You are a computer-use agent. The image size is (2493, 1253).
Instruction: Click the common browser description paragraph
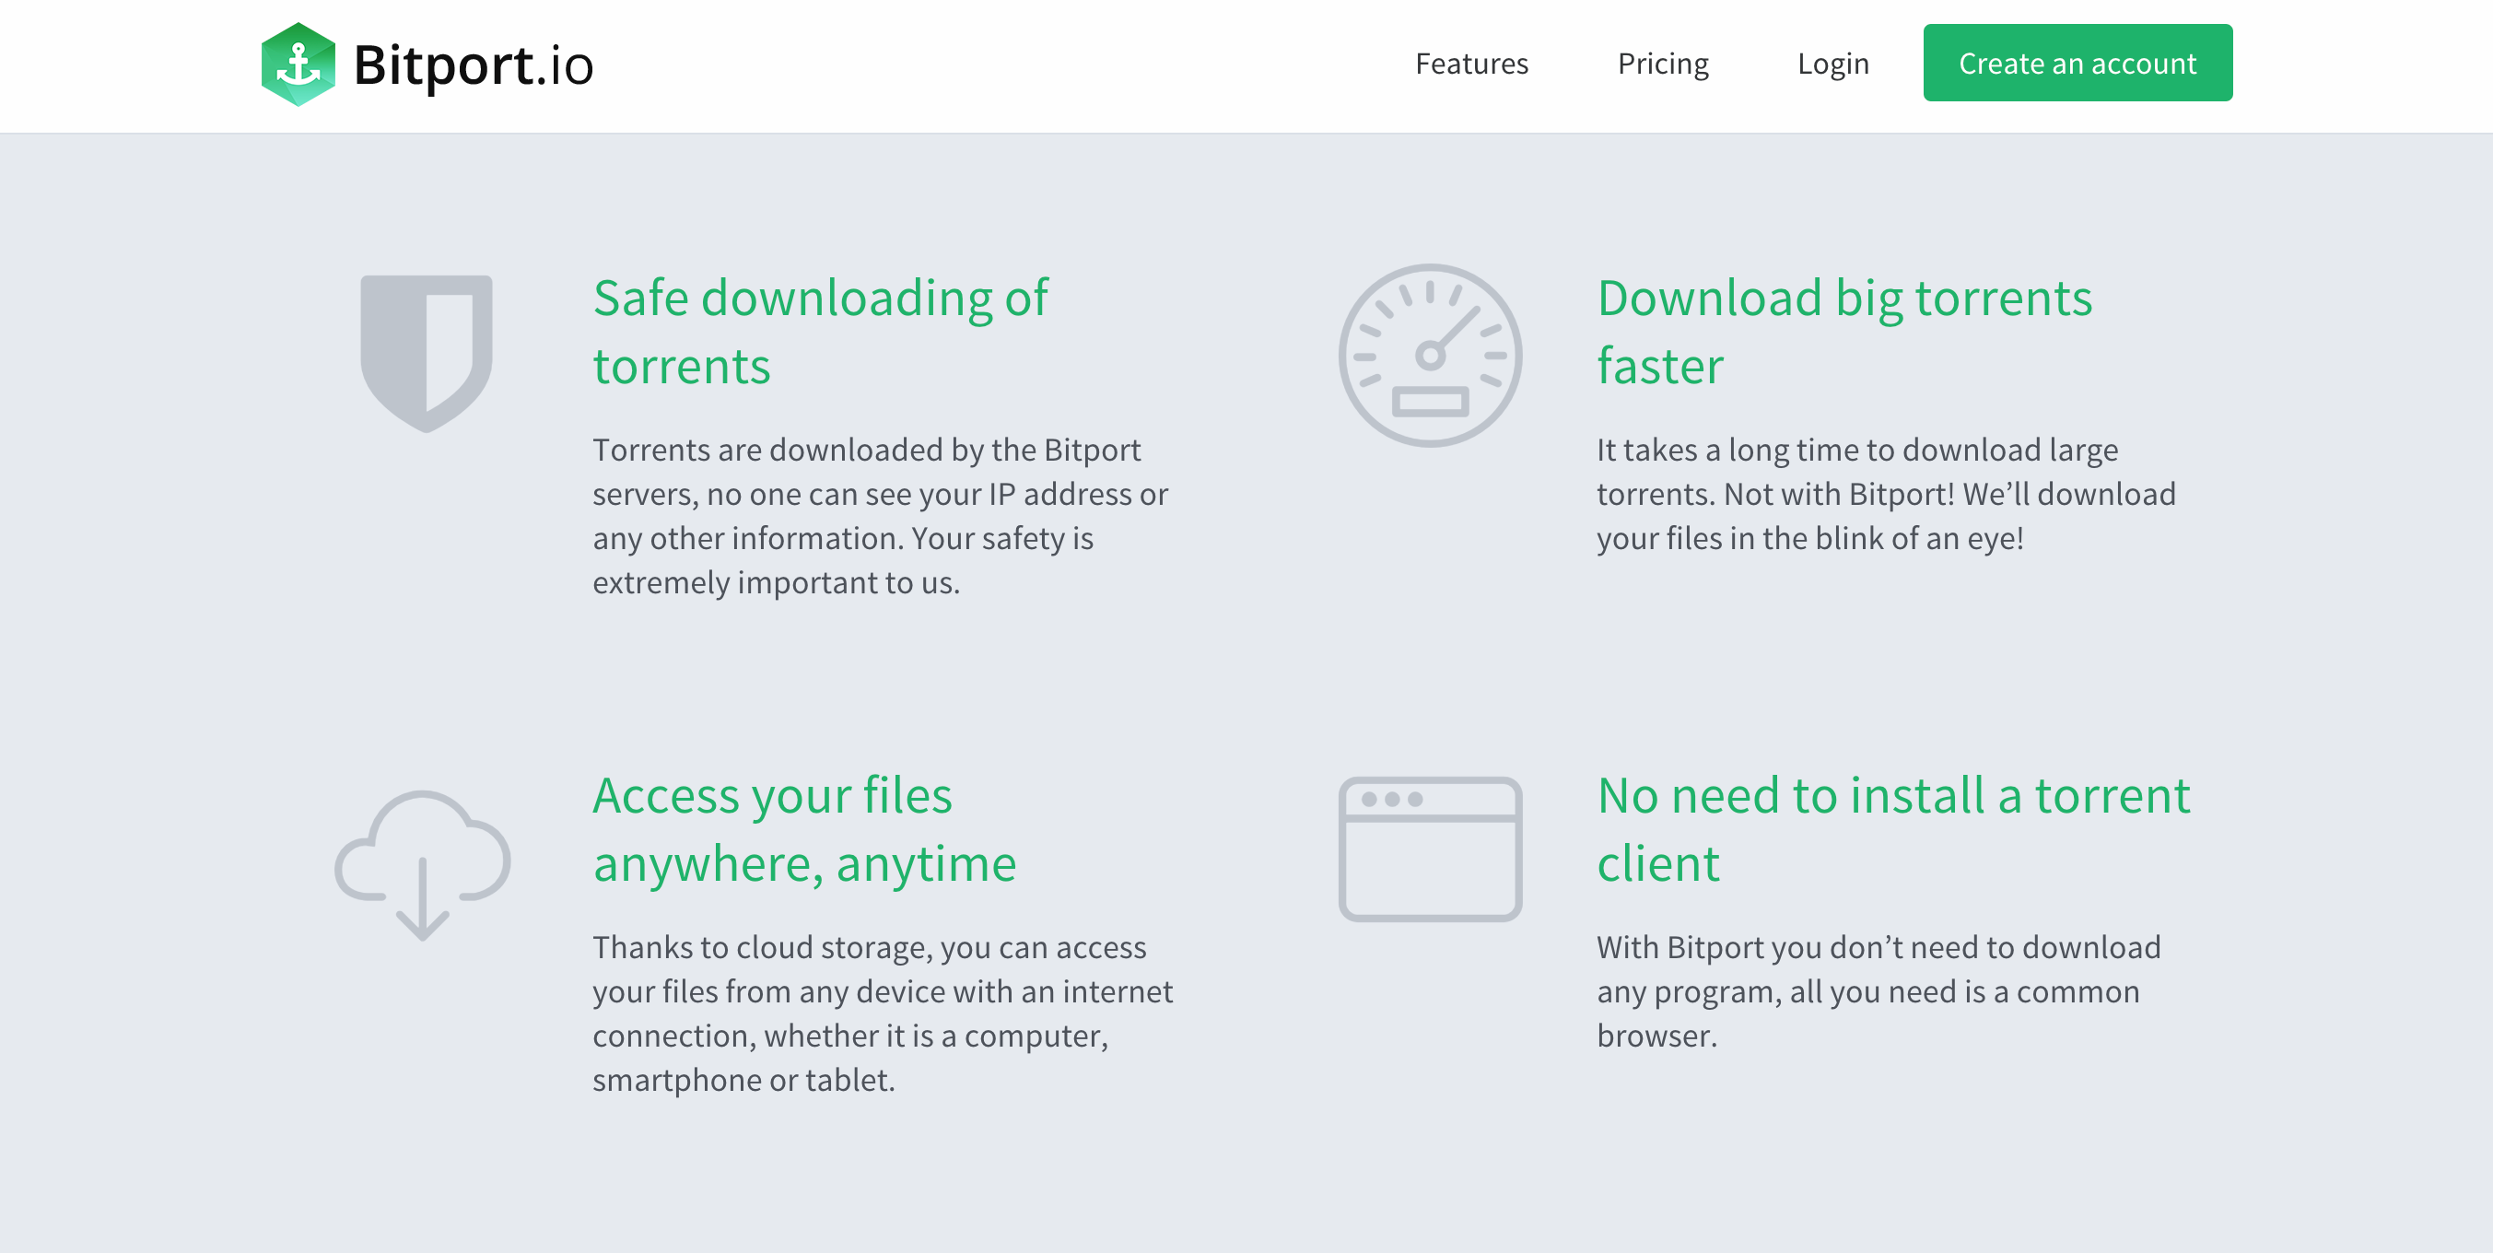[x=1878, y=990]
